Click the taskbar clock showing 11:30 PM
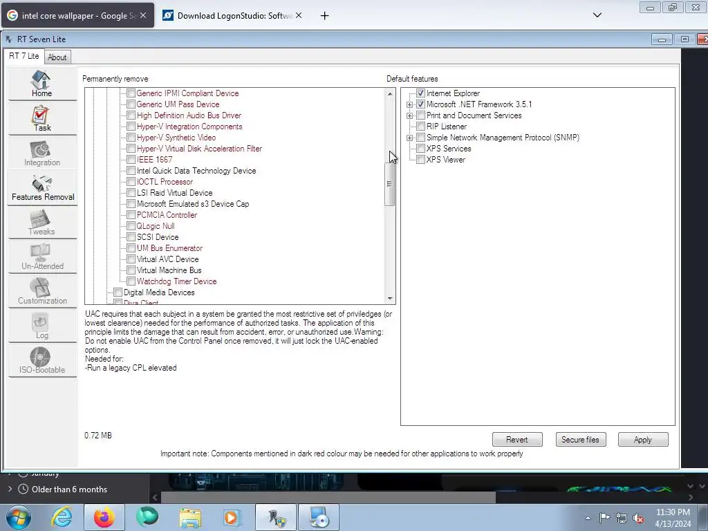The height and width of the screenshot is (531, 708). pos(673,518)
